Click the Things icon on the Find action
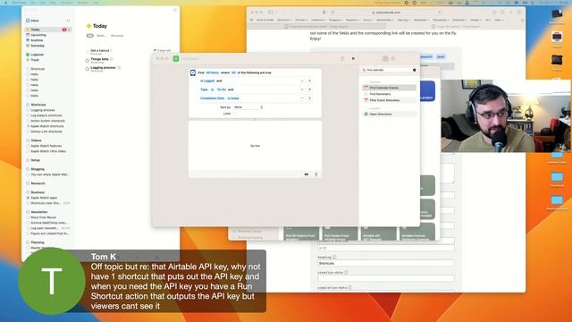Screen dimensions: 572x322 coord(193,72)
